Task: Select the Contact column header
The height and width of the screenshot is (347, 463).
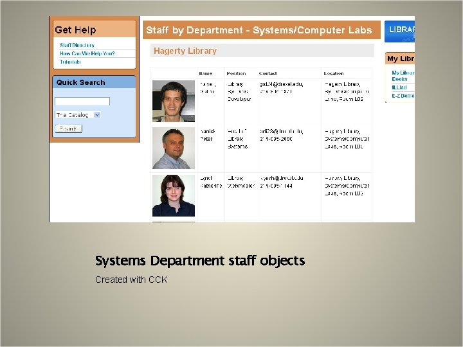Action: 268,73
